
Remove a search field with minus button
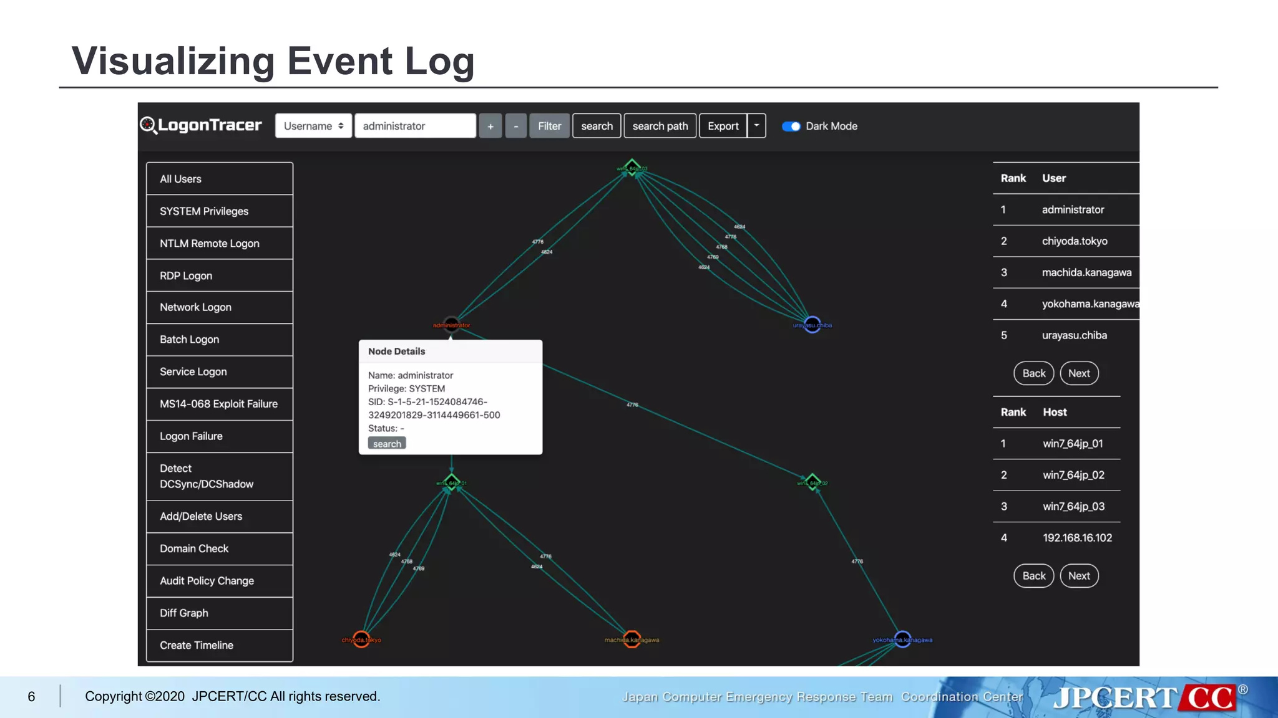(x=515, y=126)
